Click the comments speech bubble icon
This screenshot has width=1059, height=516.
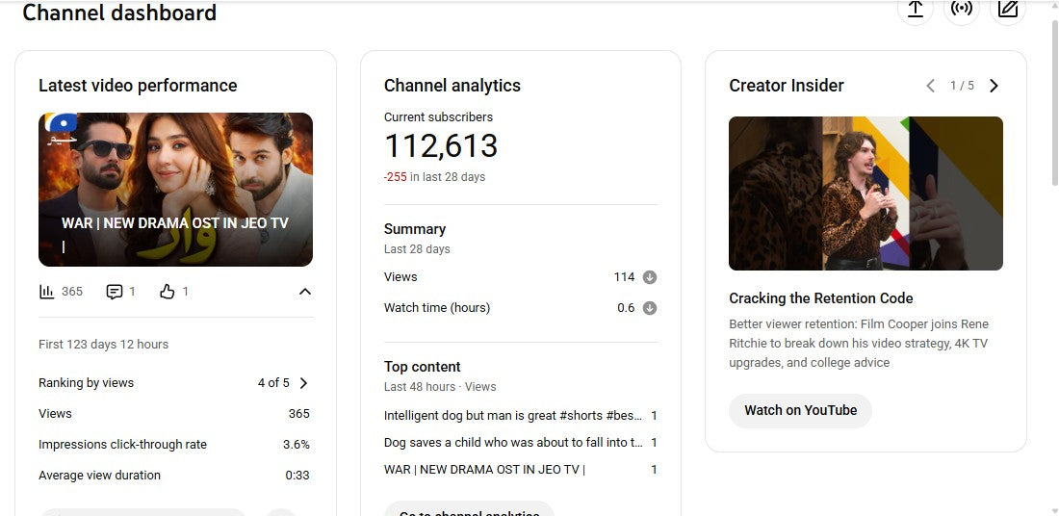pyautogui.click(x=115, y=292)
